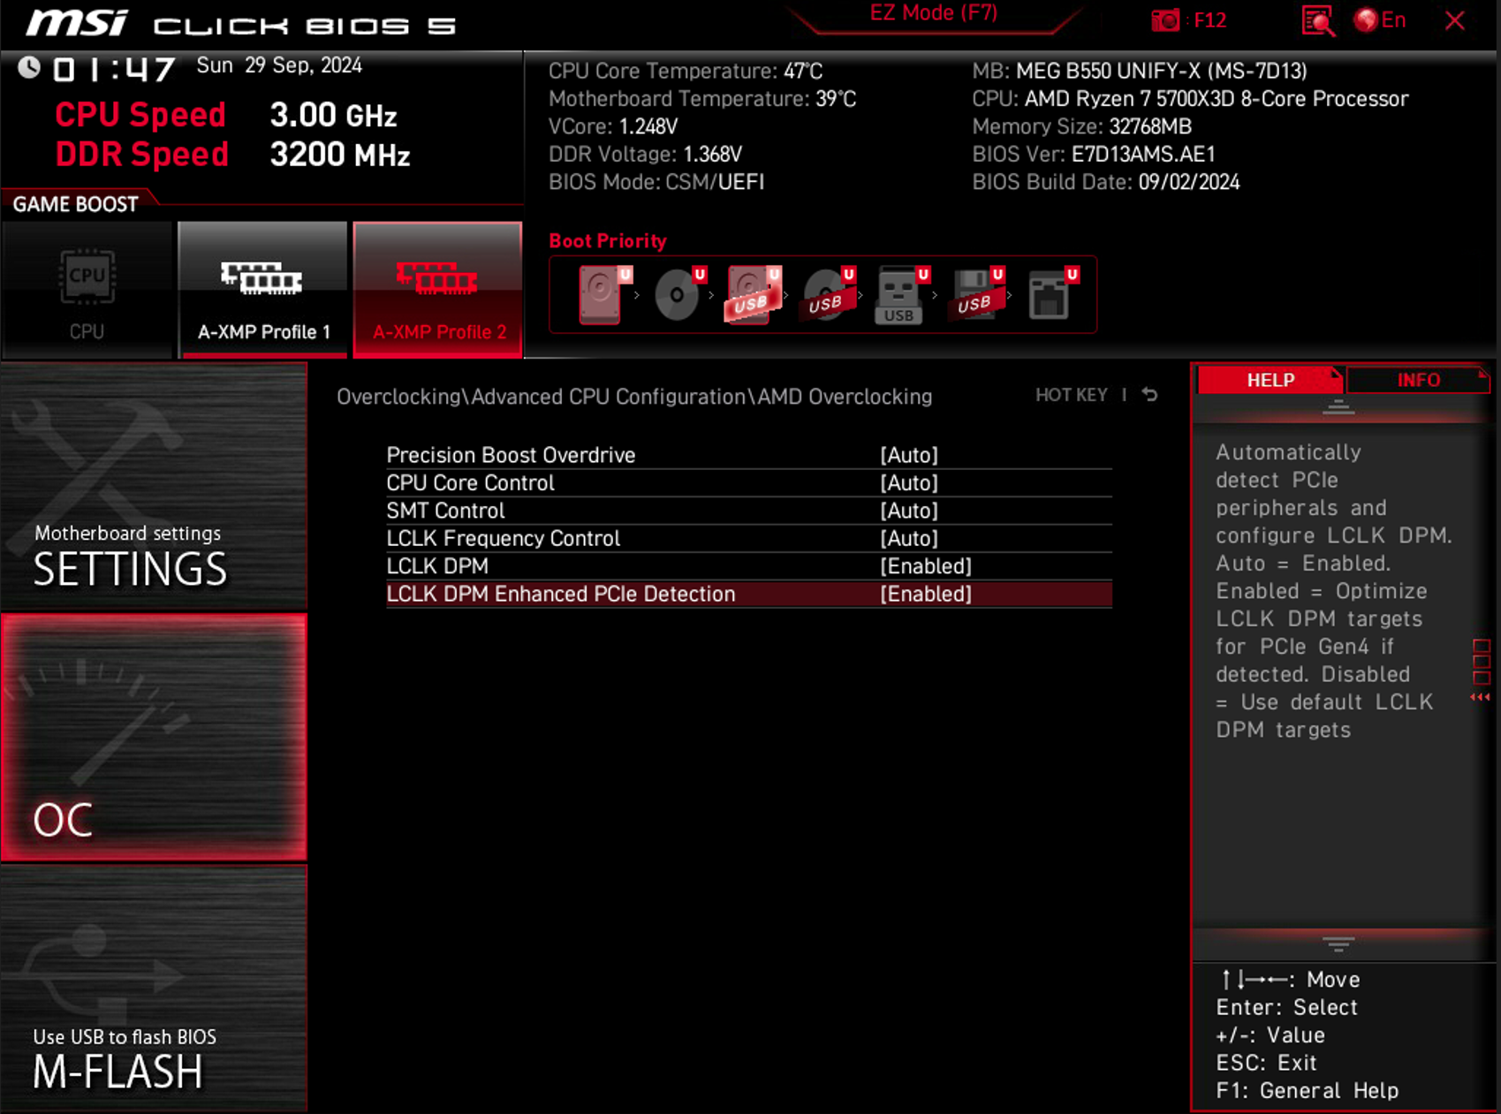Close the BIOS with the X icon
The width and height of the screenshot is (1501, 1114).
tap(1454, 20)
